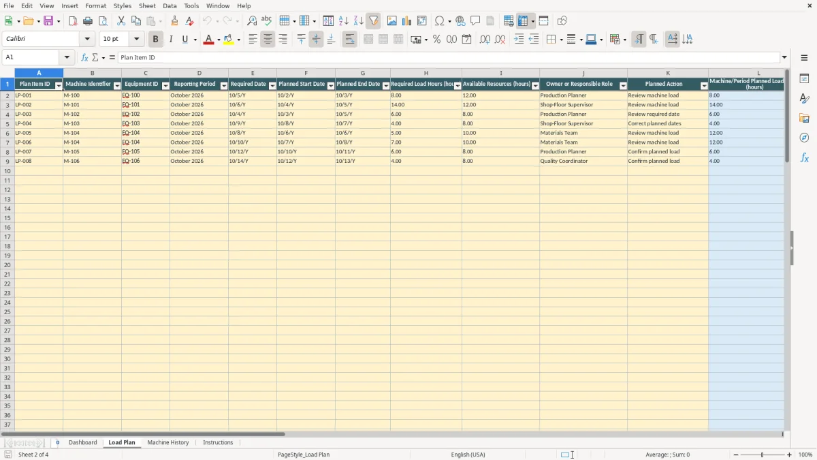Screen dimensions: 817x460
Task: Insert a pivot table
Action: point(422,20)
